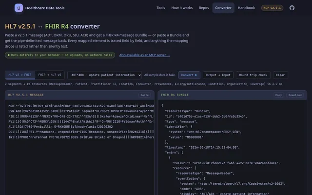
Task: Paste into the HL7 message pane
Action: pos(145,95)
